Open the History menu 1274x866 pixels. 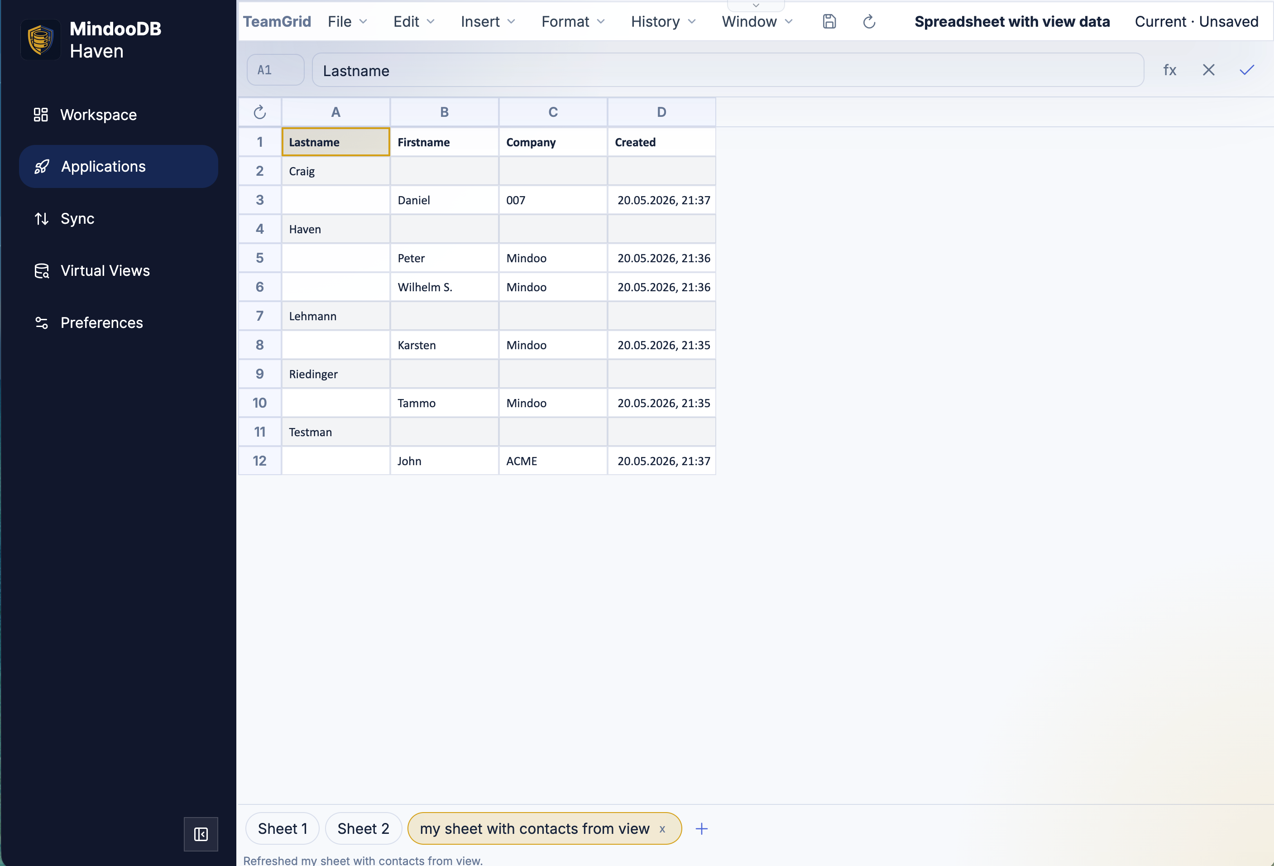[663, 22]
